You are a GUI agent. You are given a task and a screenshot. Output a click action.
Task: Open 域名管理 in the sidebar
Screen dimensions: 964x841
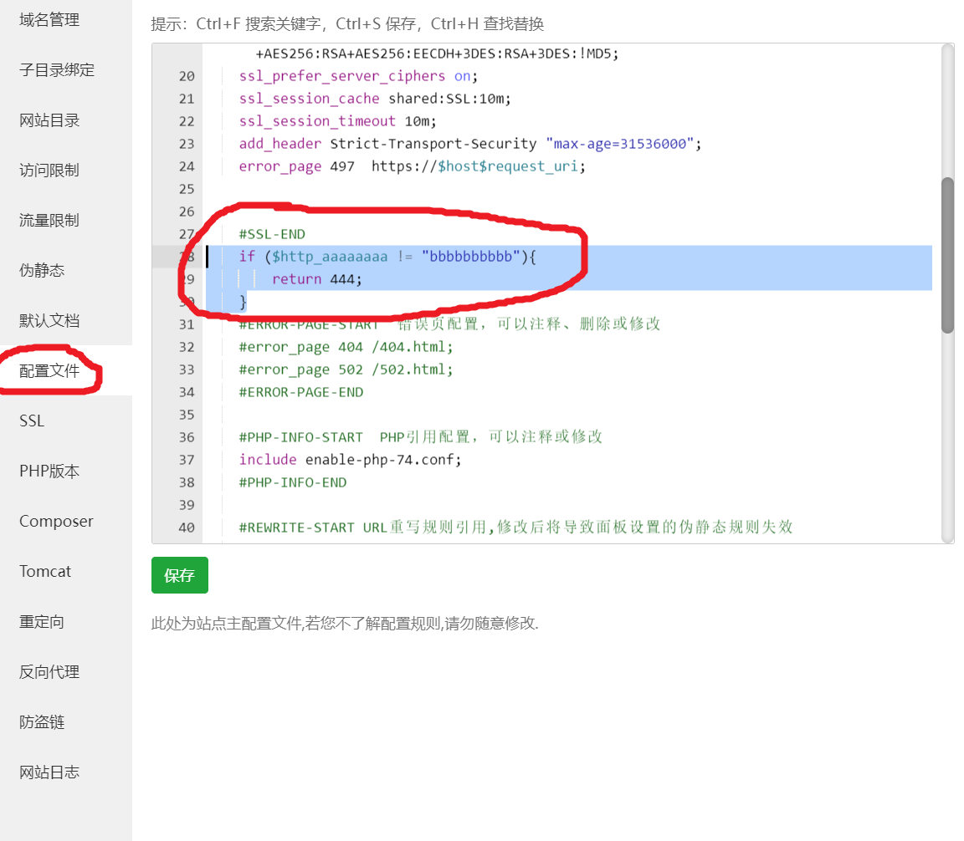pos(49,20)
